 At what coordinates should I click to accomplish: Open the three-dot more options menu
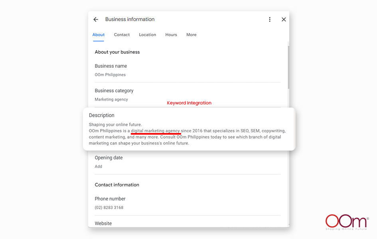[x=270, y=20]
